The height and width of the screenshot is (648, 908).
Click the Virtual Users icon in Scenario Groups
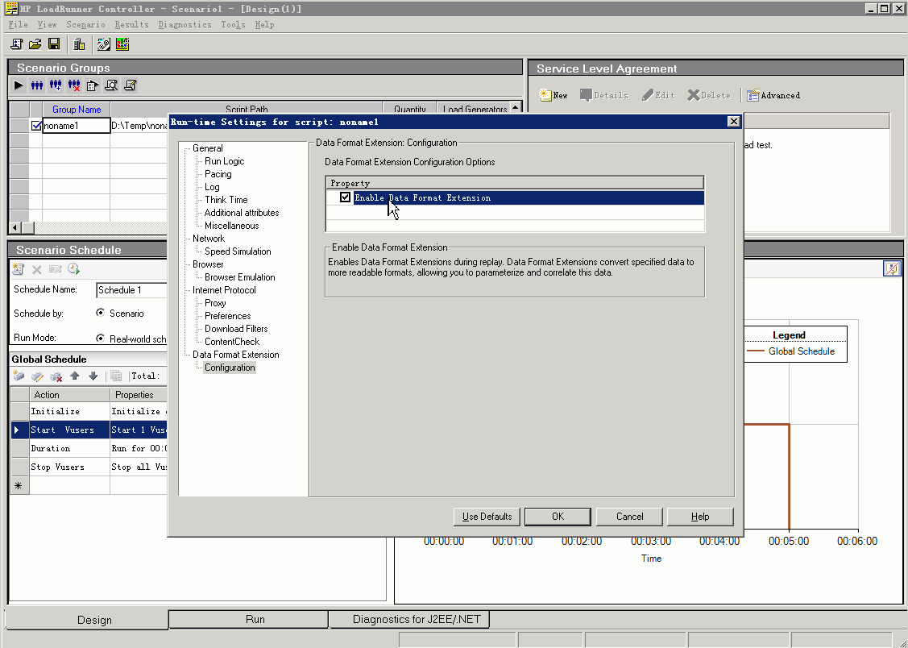(37, 85)
